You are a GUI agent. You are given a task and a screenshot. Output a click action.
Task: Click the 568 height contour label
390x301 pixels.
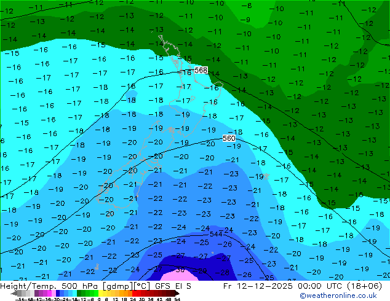click(x=201, y=70)
